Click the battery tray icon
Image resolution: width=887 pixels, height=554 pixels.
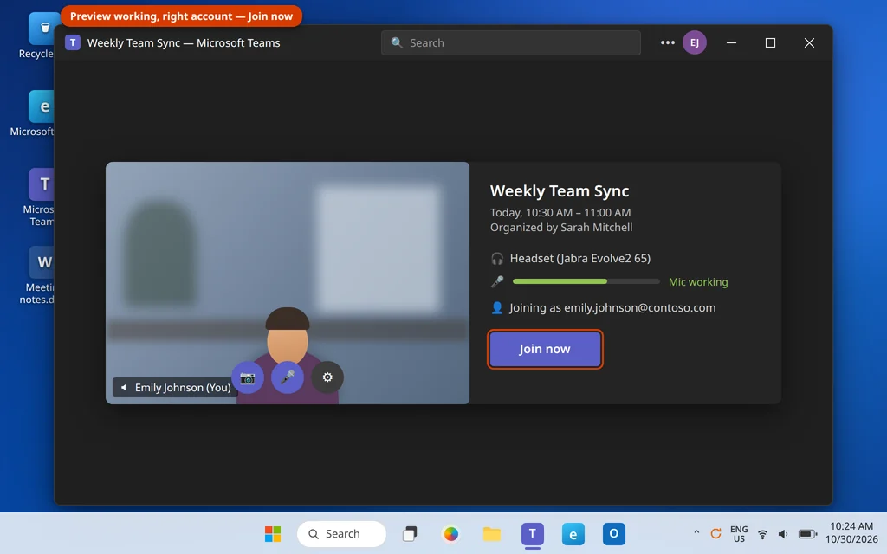click(808, 533)
